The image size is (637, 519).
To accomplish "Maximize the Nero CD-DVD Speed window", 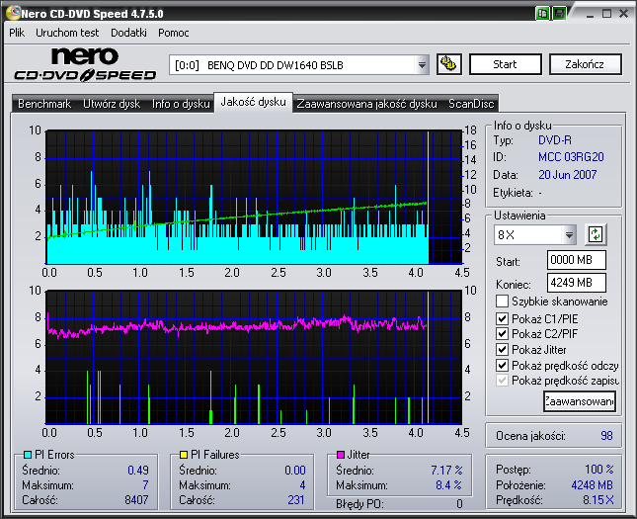I will 606,14.
